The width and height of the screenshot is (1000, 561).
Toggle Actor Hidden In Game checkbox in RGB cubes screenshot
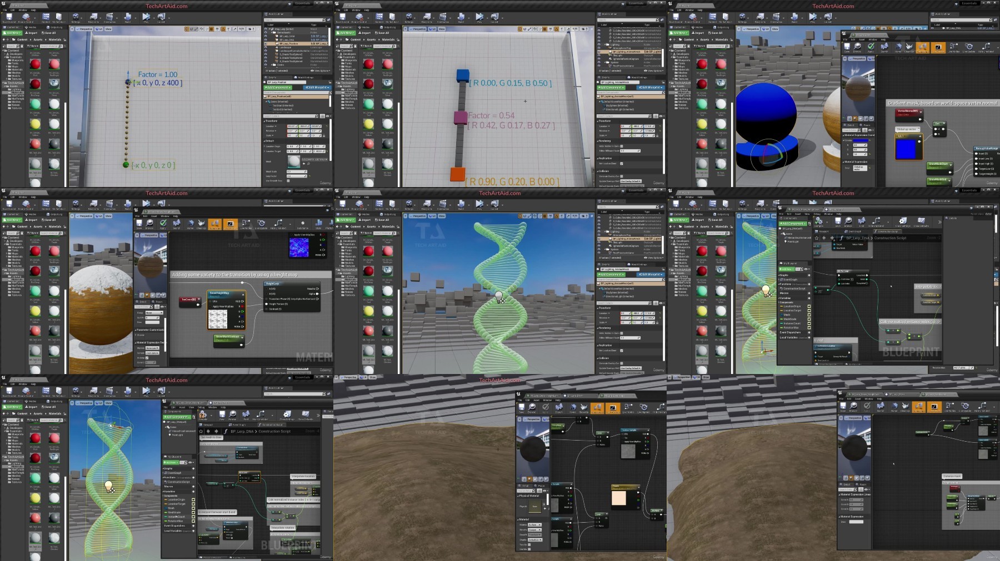click(x=621, y=146)
